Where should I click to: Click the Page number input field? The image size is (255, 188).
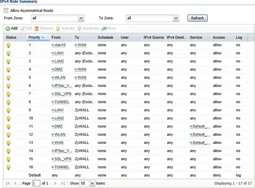(x=36, y=183)
